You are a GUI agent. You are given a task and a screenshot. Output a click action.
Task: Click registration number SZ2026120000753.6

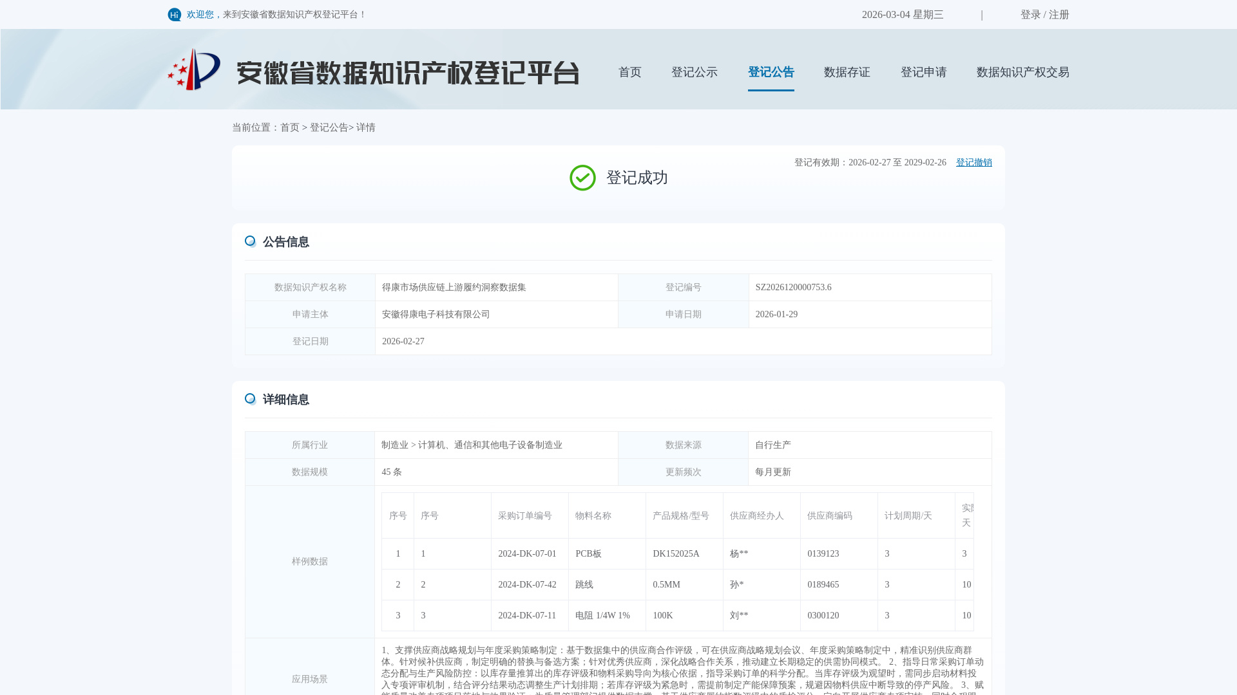794,288
